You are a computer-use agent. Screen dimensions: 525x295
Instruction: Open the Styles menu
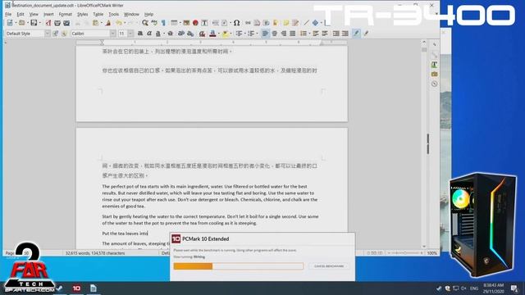tap(82, 15)
